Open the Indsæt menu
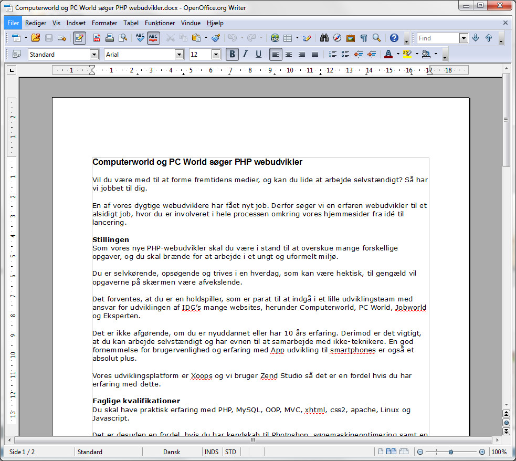 click(x=76, y=23)
